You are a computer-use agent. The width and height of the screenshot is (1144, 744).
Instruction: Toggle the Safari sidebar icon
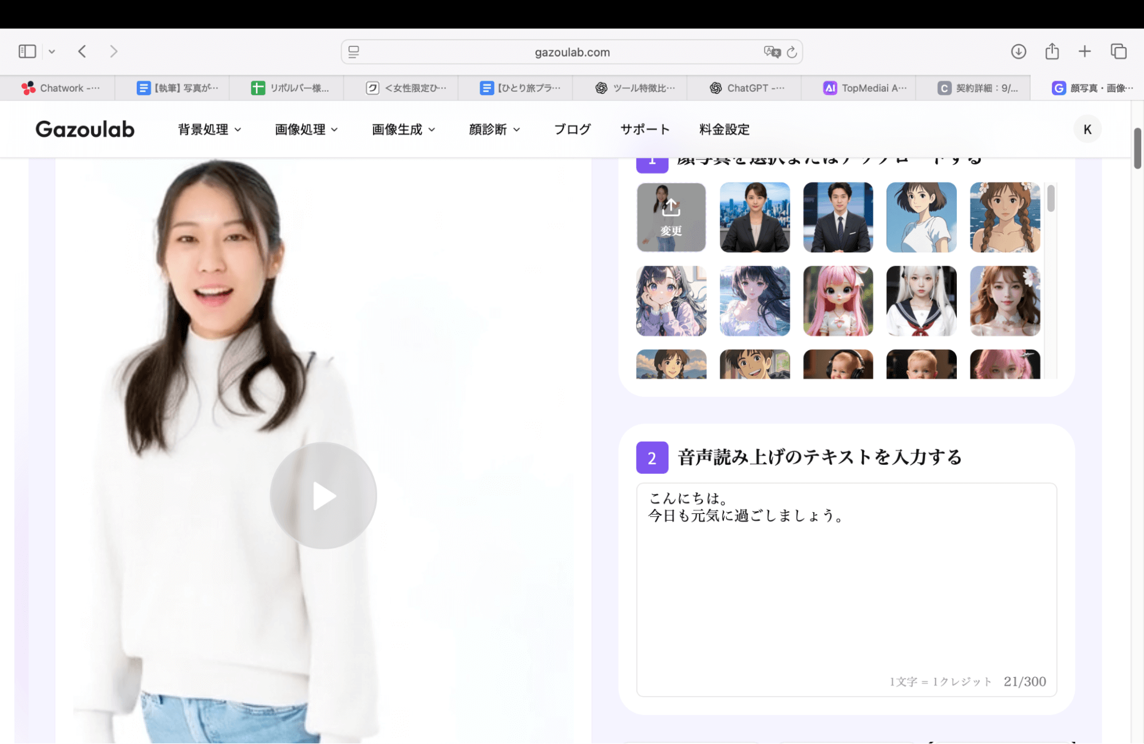pos(26,51)
